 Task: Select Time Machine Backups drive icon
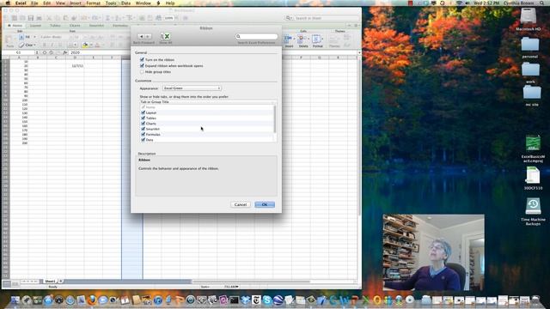(x=533, y=207)
